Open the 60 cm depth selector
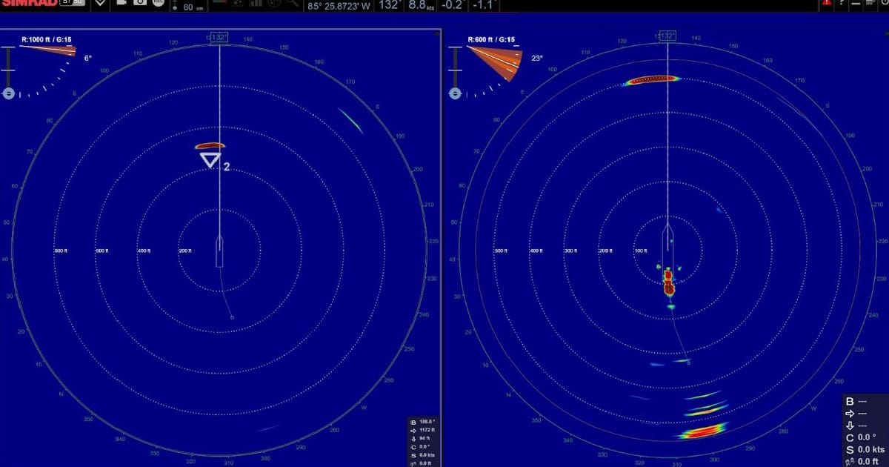889x467 pixels. (189, 7)
